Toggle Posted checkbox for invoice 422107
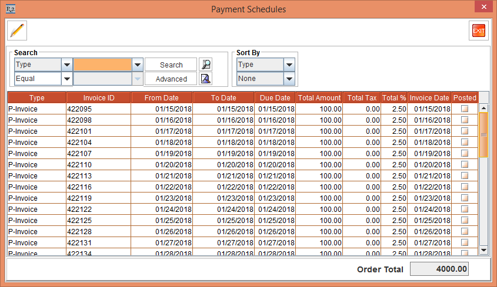Image resolution: width=497 pixels, height=287 pixels. 465,154
